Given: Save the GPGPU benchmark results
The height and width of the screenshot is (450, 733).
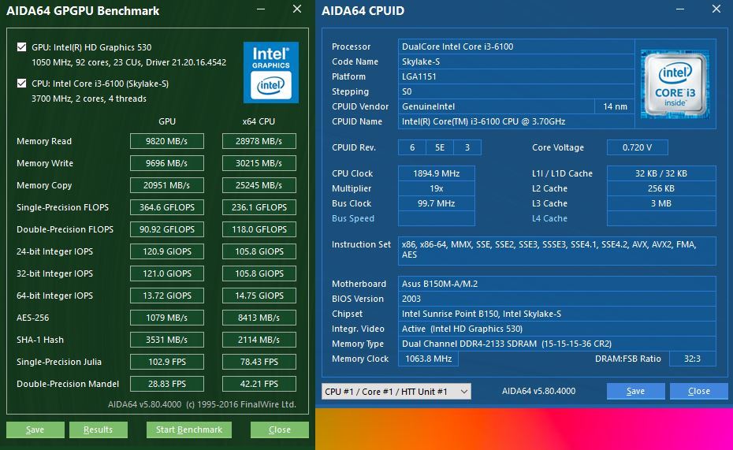Looking at the screenshot, I should 35,430.
